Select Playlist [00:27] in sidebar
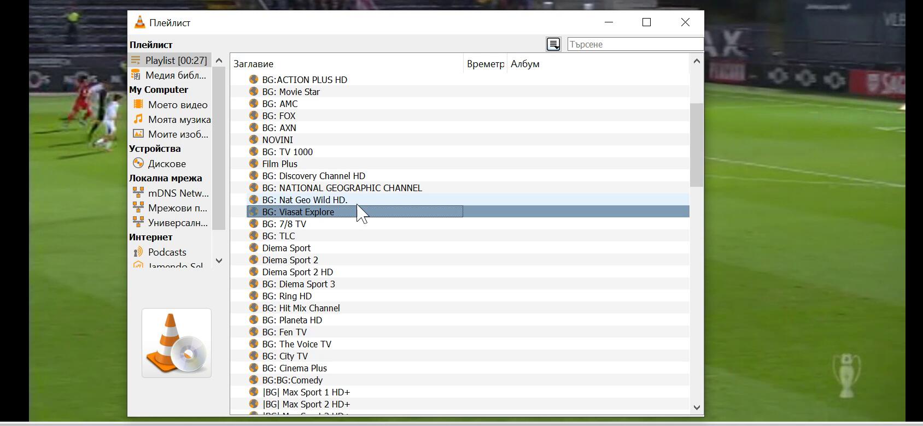 pos(176,60)
